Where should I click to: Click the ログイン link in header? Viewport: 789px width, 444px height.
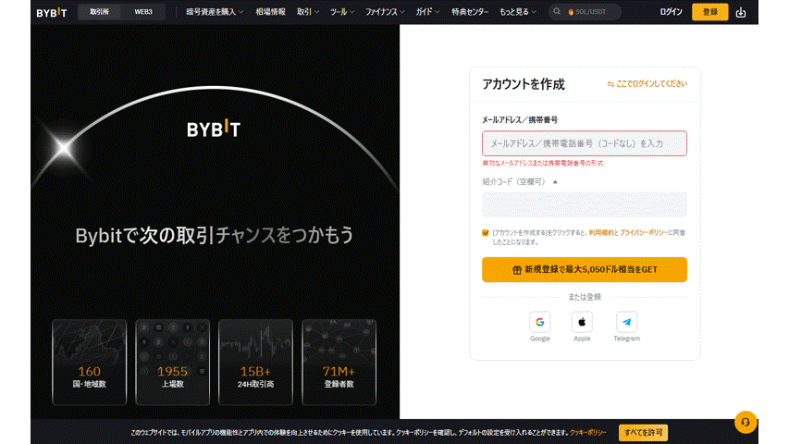[671, 12]
